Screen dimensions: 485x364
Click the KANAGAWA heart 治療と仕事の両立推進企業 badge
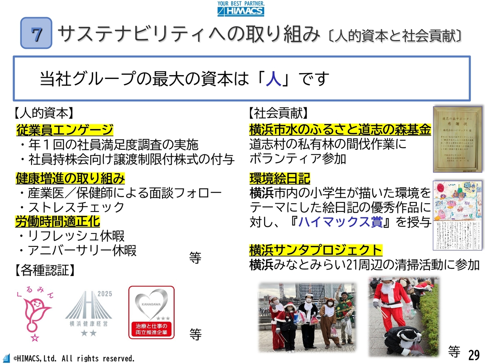[x=152, y=312]
